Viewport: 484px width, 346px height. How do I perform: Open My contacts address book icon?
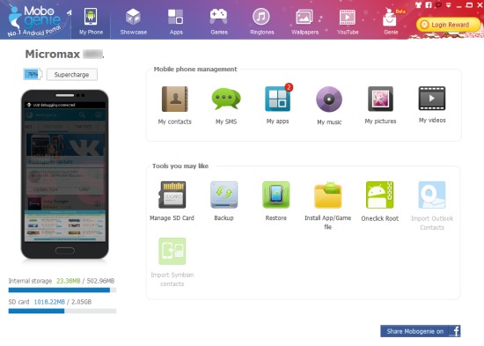coord(175,99)
